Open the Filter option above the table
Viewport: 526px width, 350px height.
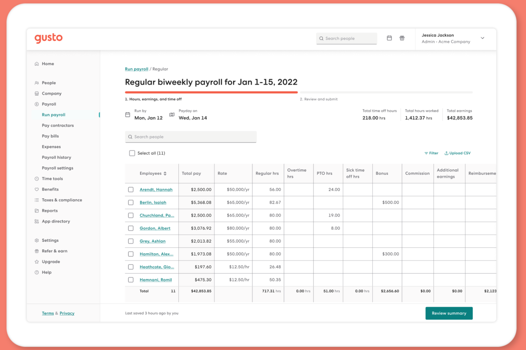[431, 153]
